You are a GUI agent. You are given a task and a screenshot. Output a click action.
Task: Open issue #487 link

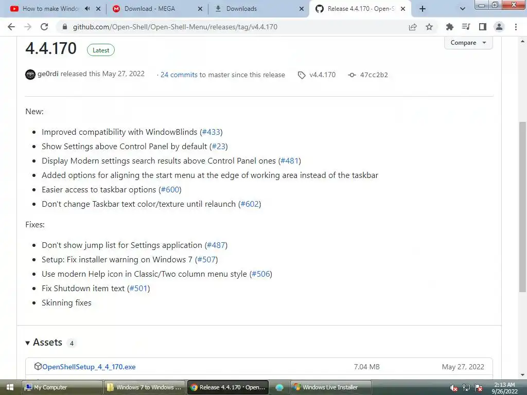(x=216, y=245)
